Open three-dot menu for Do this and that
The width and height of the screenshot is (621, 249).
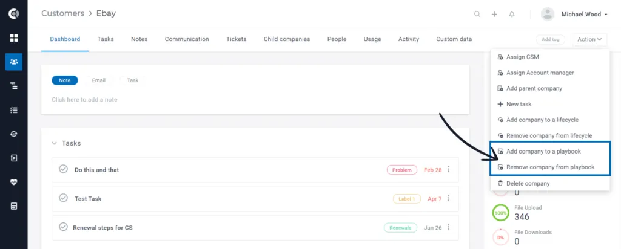point(448,169)
